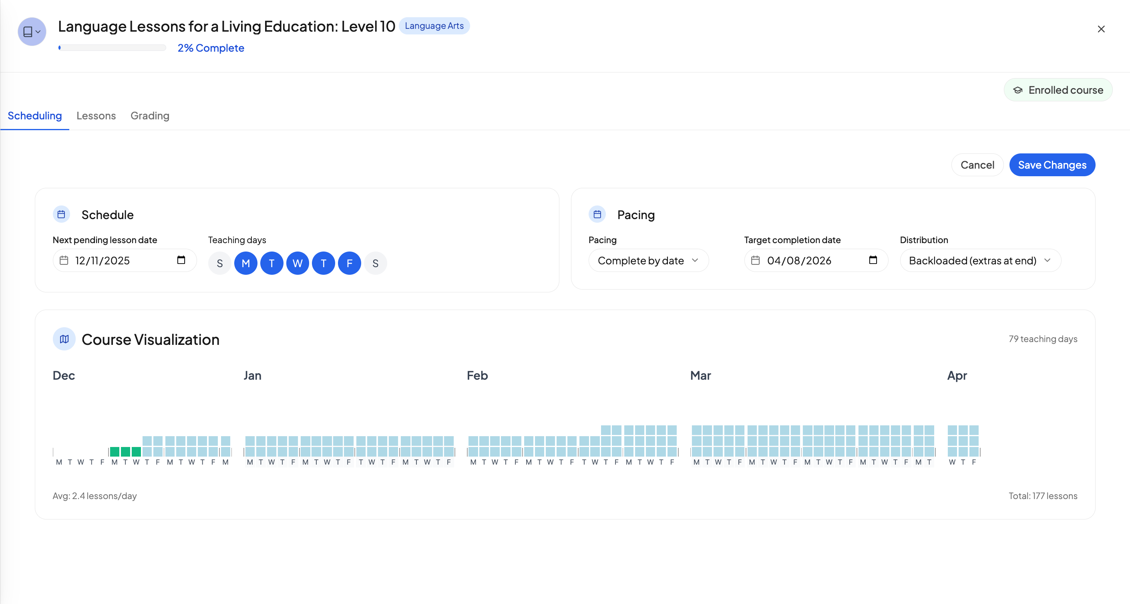Open date picker for target completion date
The height and width of the screenshot is (604, 1130).
click(x=873, y=260)
